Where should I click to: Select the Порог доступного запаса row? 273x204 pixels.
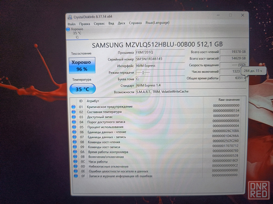tap(156, 121)
